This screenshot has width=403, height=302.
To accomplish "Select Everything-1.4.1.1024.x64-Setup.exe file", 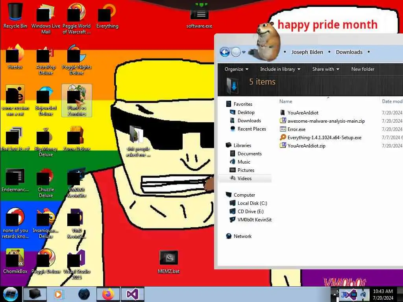I will point(321,137).
